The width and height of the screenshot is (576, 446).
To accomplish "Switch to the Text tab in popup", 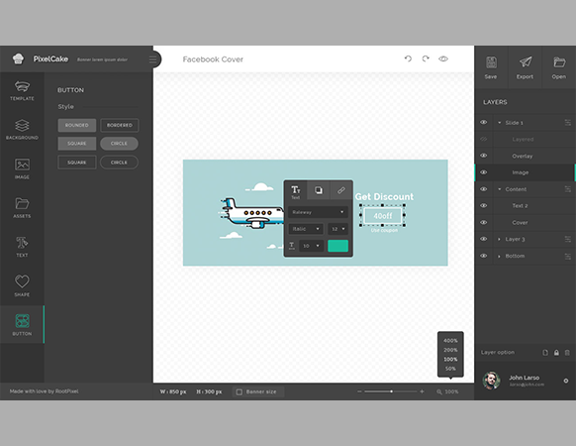I will pyautogui.click(x=296, y=191).
